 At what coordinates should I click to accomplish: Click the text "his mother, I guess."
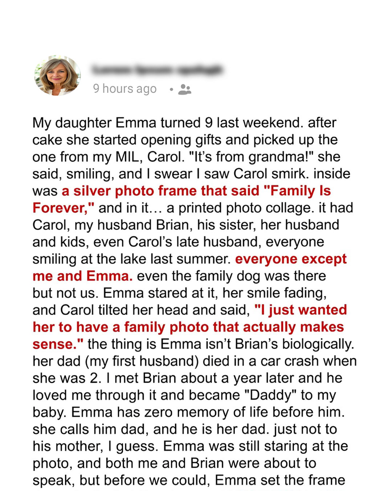tap(96, 446)
